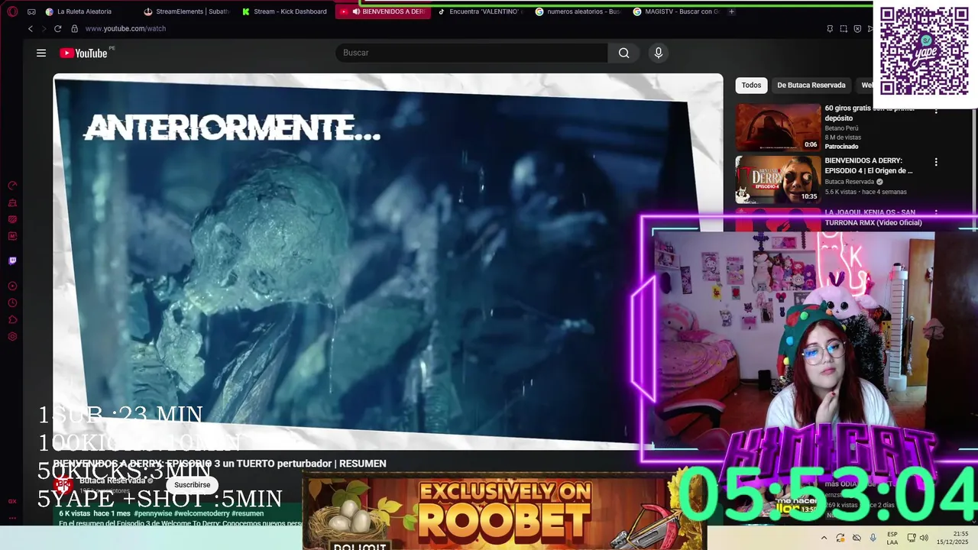Click the search magnifier button
Image resolution: width=978 pixels, height=550 pixels.
coord(623,53)
